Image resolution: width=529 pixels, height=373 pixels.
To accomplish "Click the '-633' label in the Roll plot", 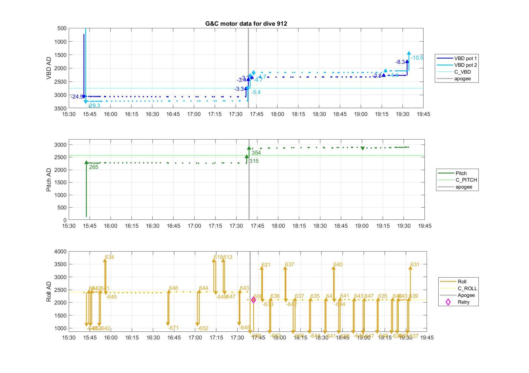I will (x=268, y=304).
